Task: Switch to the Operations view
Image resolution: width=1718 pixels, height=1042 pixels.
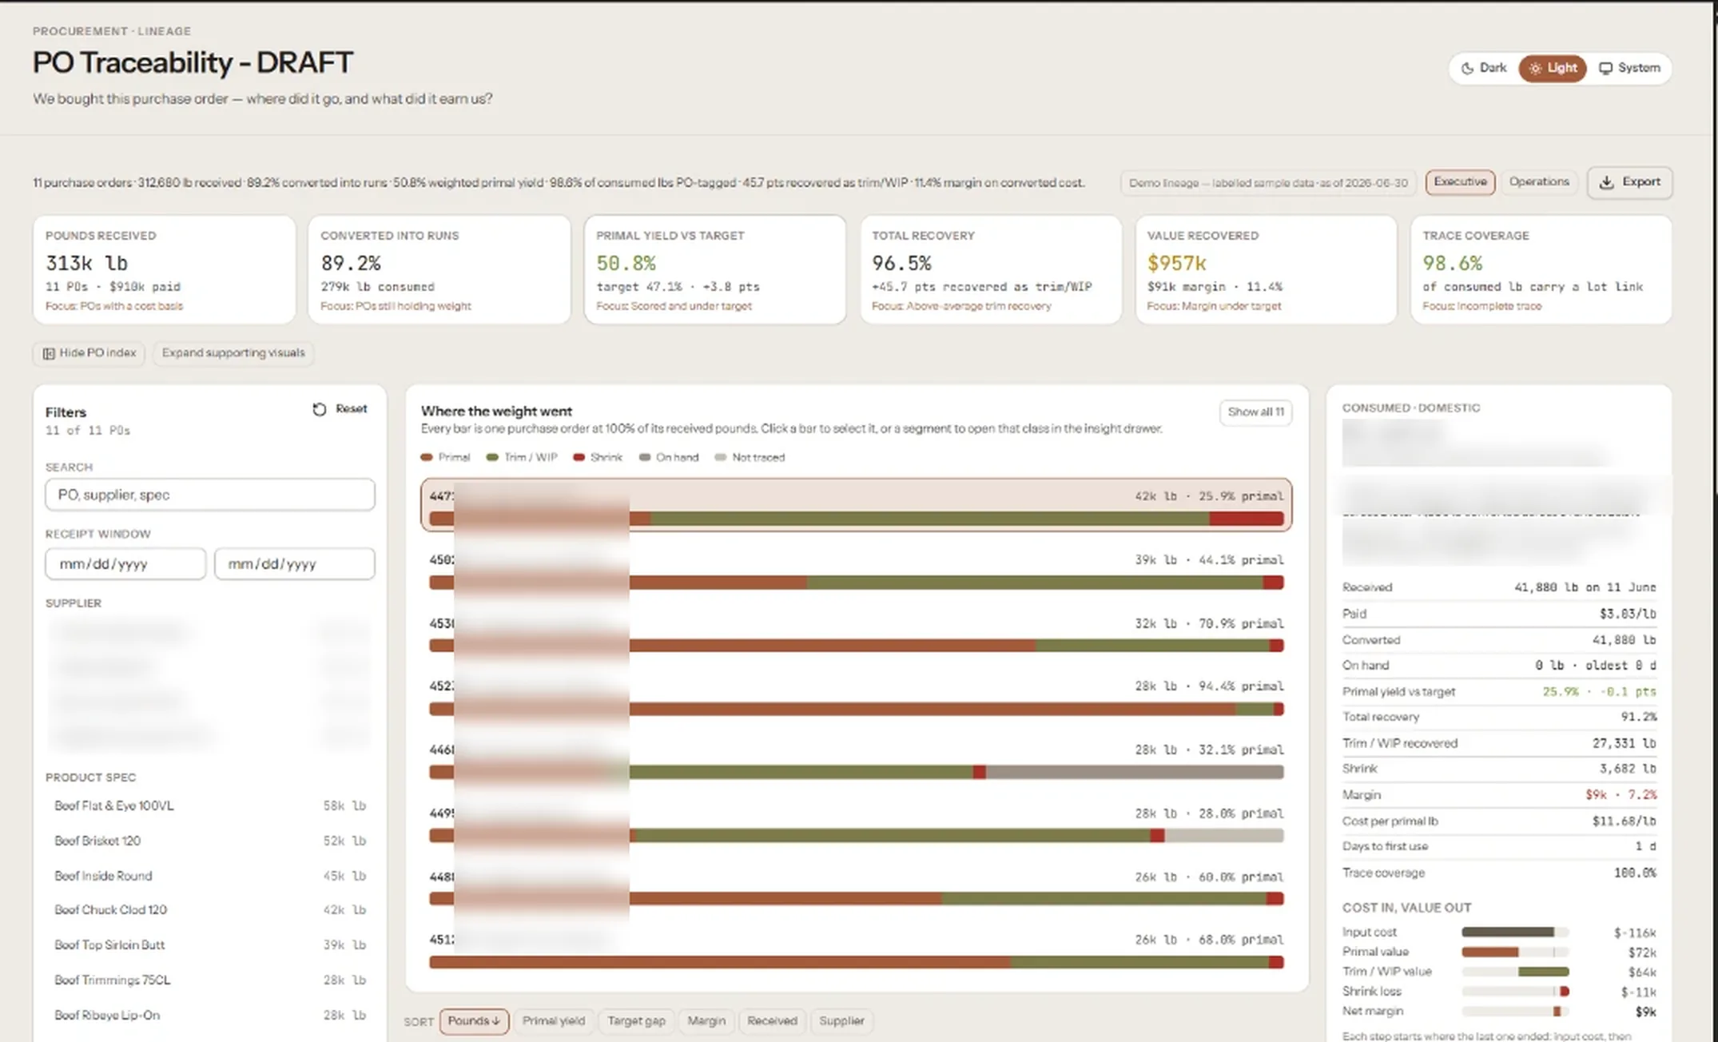Action: (x=1539, y=182)
